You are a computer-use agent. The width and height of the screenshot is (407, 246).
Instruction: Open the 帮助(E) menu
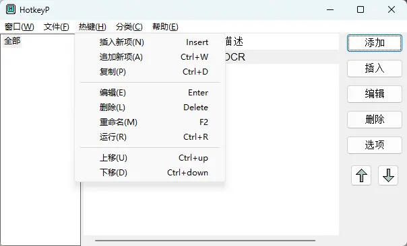tap(165, 27)
